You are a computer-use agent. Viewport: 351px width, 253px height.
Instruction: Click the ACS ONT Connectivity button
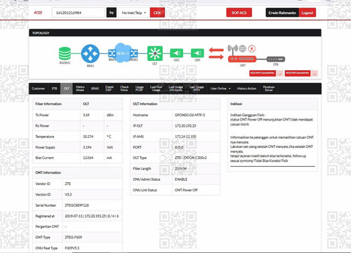[x=263, y=73]
